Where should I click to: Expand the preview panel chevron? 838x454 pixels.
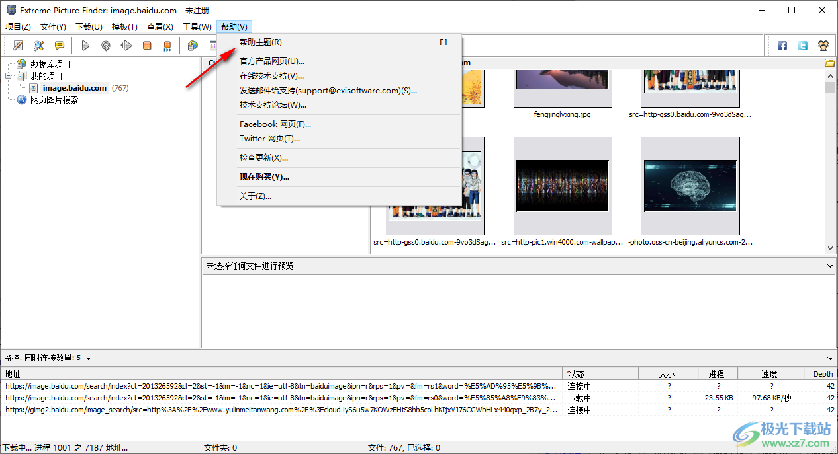point(831,266)
